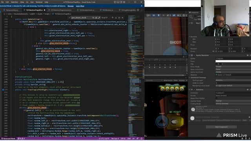The height and width of the screenshot is (141, 251).
Task: Open notifications bell in VS Code status bar
Action: pos(142,139)
